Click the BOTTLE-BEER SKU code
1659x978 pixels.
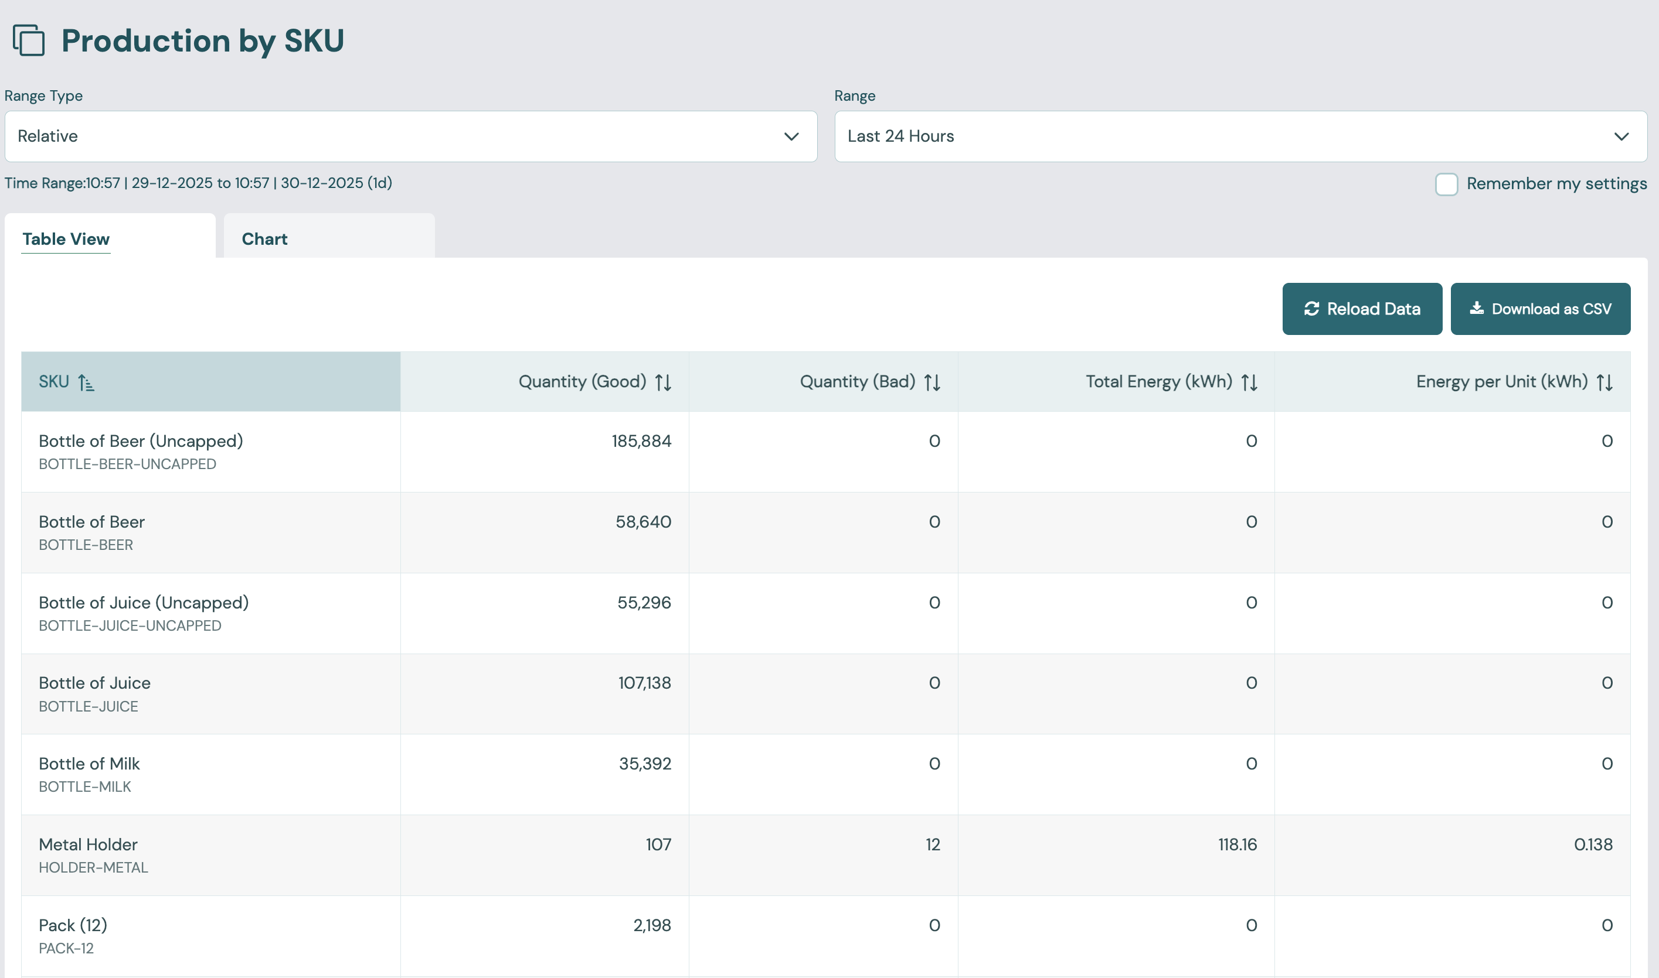(x=86, y=545)
